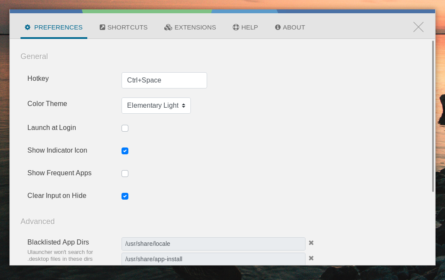
Task: Click the gear icon on Preferences tab
Action: (28, 27)
